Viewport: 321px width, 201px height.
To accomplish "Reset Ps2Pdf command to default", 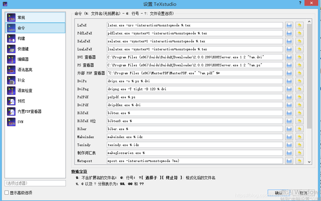I will coord(299,97).
